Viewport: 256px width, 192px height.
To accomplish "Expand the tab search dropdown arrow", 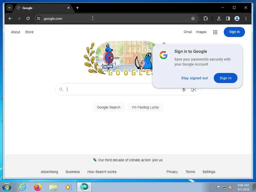I will click(x=9, y=8).
